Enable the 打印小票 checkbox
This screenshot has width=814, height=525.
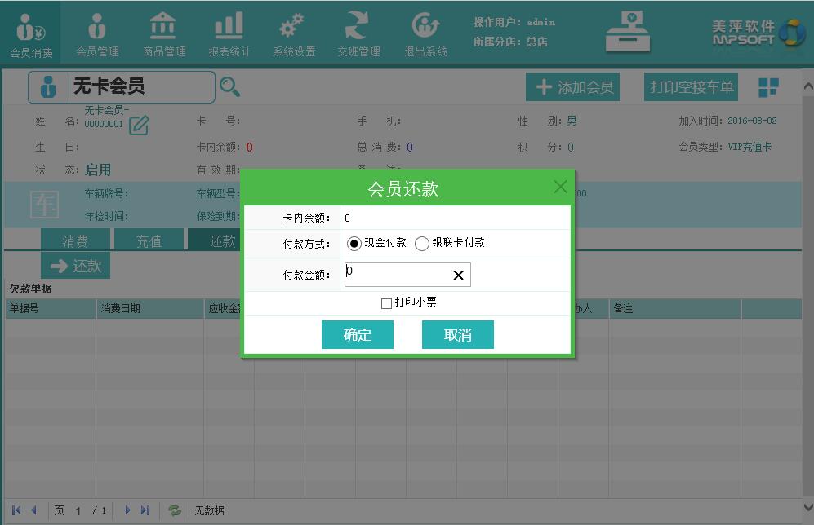386,303
